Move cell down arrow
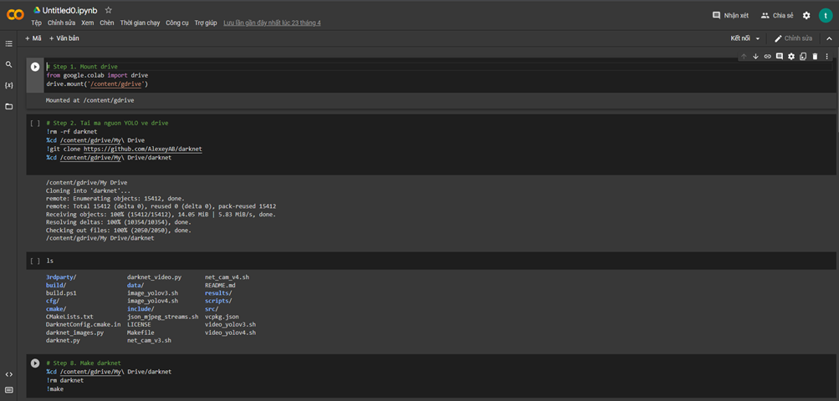This screenshot has width=839, height=401. click(755, 56)
